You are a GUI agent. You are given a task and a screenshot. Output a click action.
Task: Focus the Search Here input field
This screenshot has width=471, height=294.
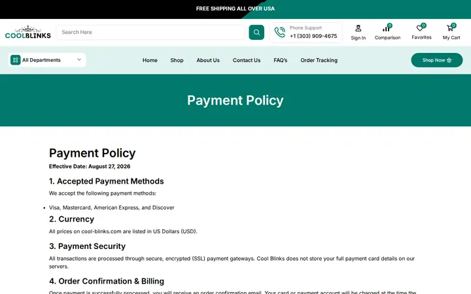click(150, 32)
